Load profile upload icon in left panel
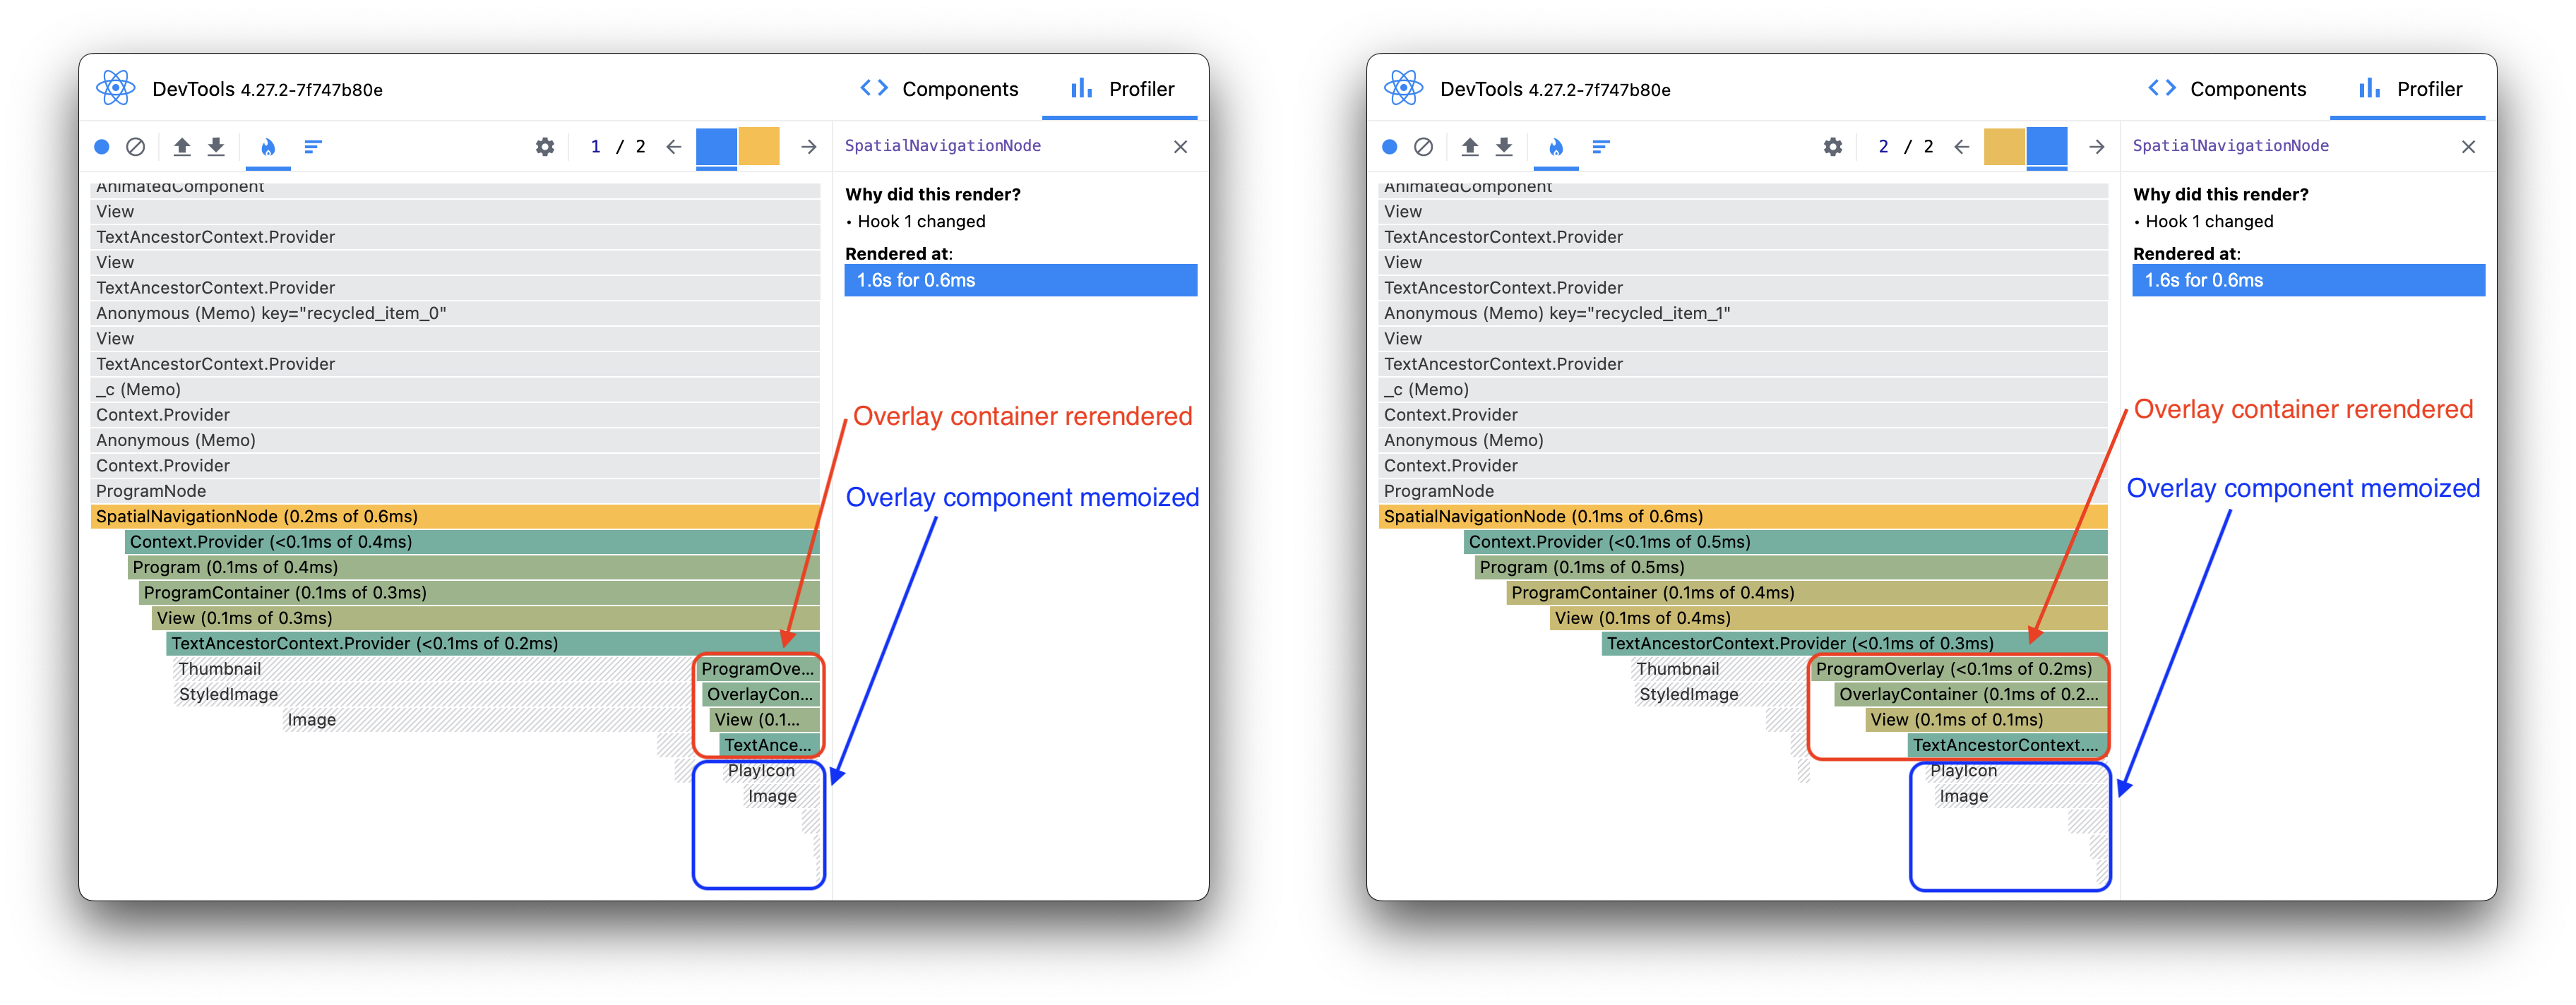This screenshot has width=2576, height=1005. (182, 147)
